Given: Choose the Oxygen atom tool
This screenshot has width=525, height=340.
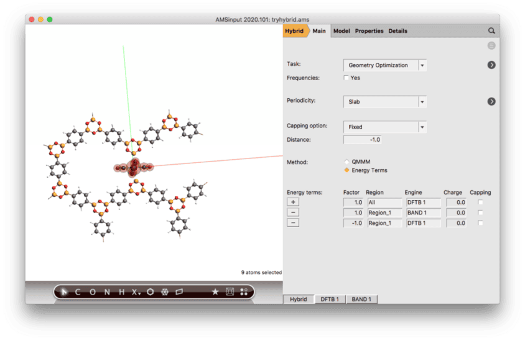Looking at the screenshot, I should click(93, 292).
